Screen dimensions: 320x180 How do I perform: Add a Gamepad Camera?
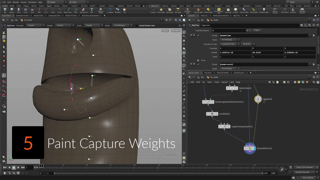pyautogui.click(x=302, y=11)
